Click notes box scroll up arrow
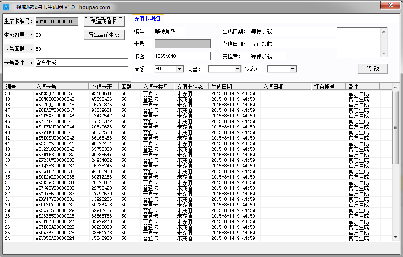This screenshot has height=257, width=403. point(384,32)
